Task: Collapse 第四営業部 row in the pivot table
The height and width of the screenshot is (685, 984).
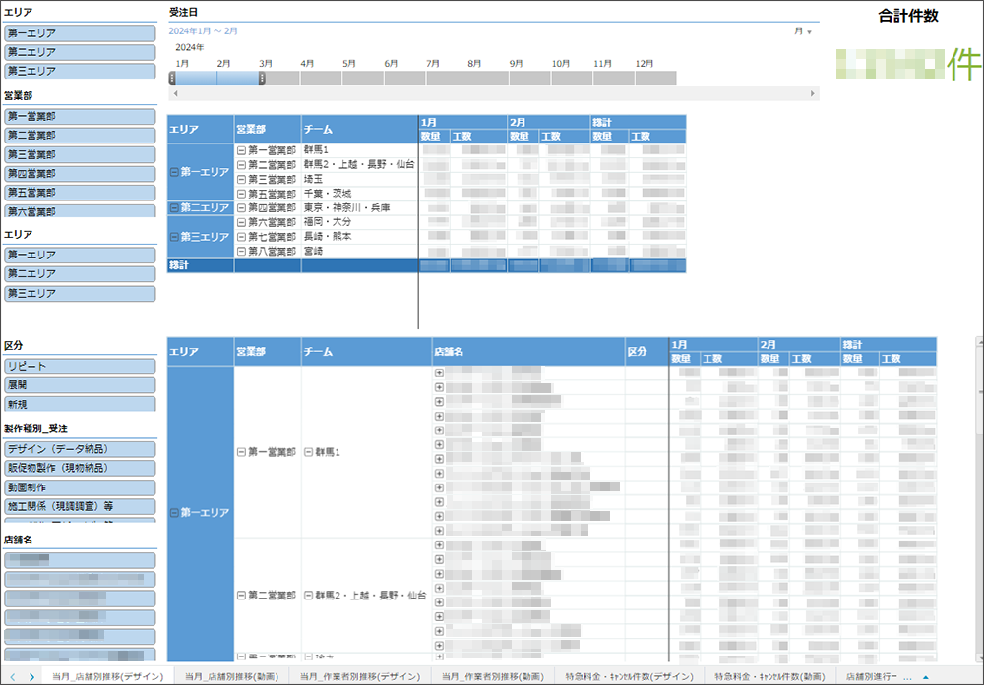Action: (241, 208)
